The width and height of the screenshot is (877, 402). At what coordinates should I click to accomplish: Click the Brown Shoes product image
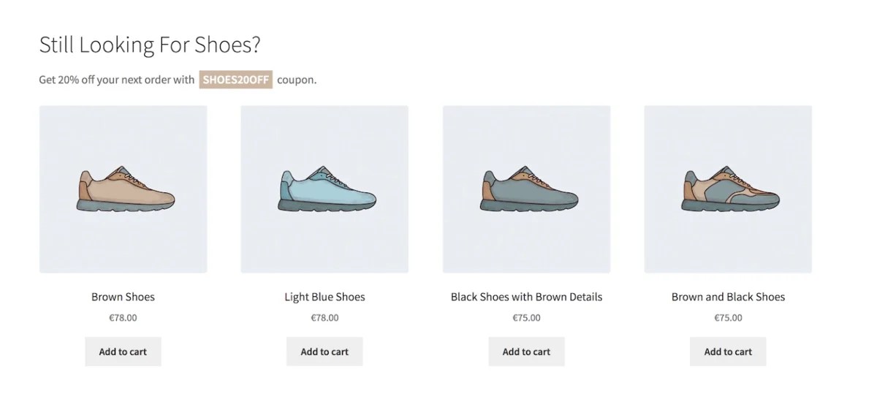(x=123, y=189)
